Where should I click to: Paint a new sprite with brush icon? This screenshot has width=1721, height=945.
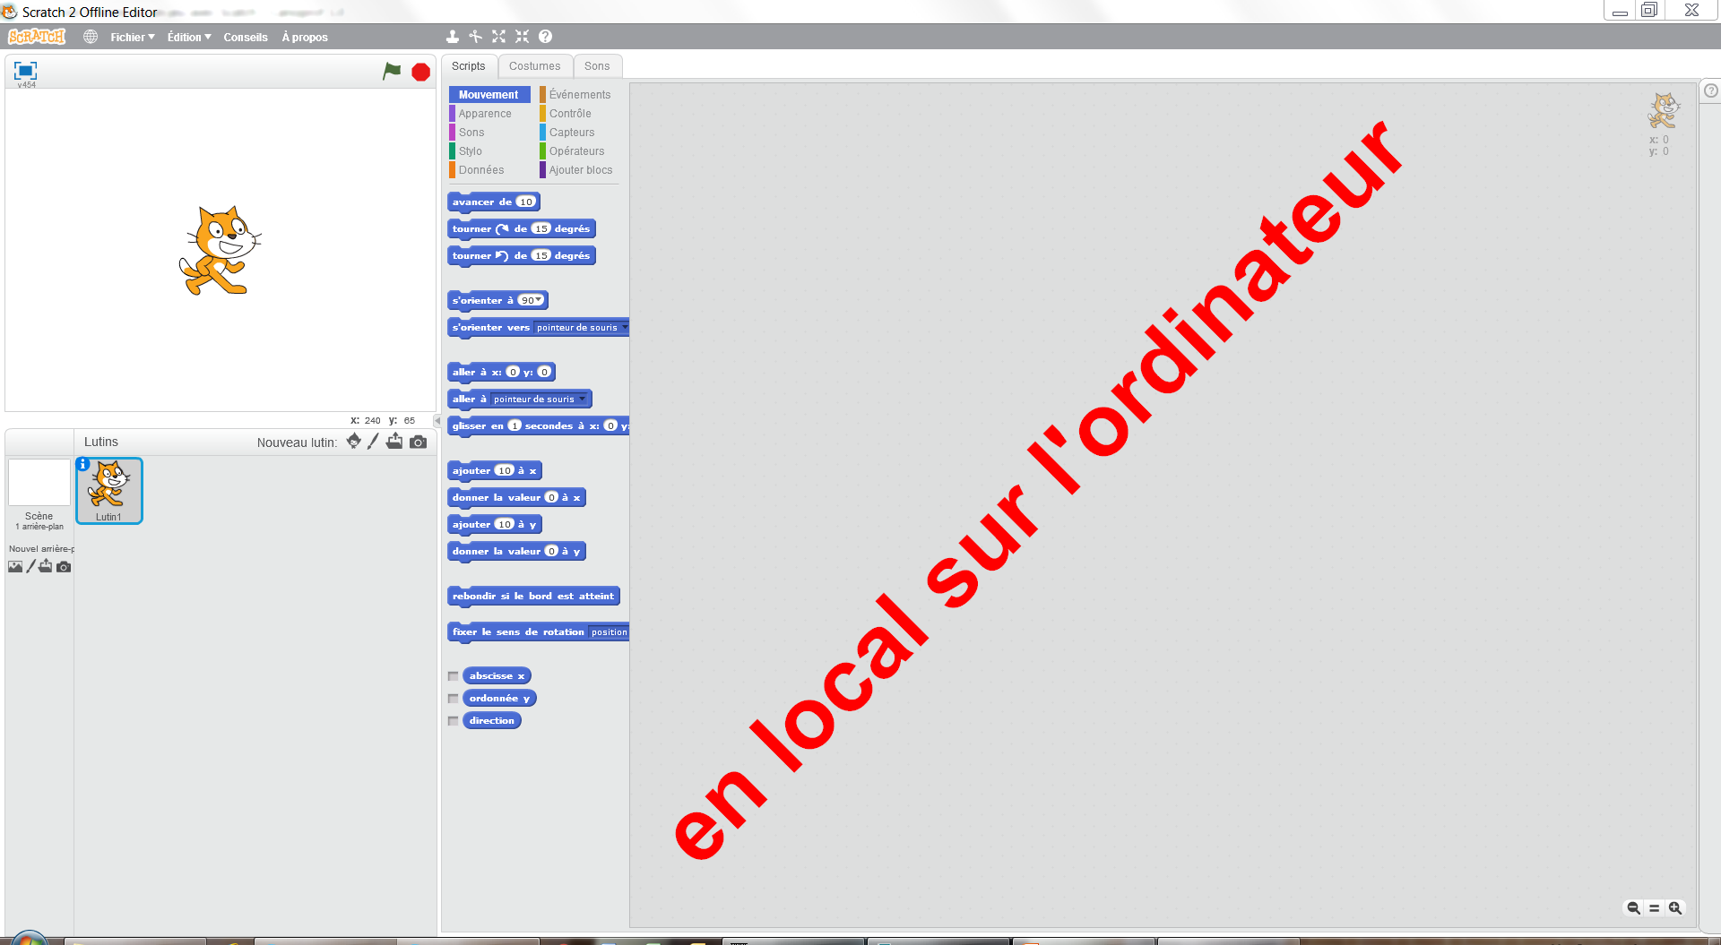click(374, 442)
